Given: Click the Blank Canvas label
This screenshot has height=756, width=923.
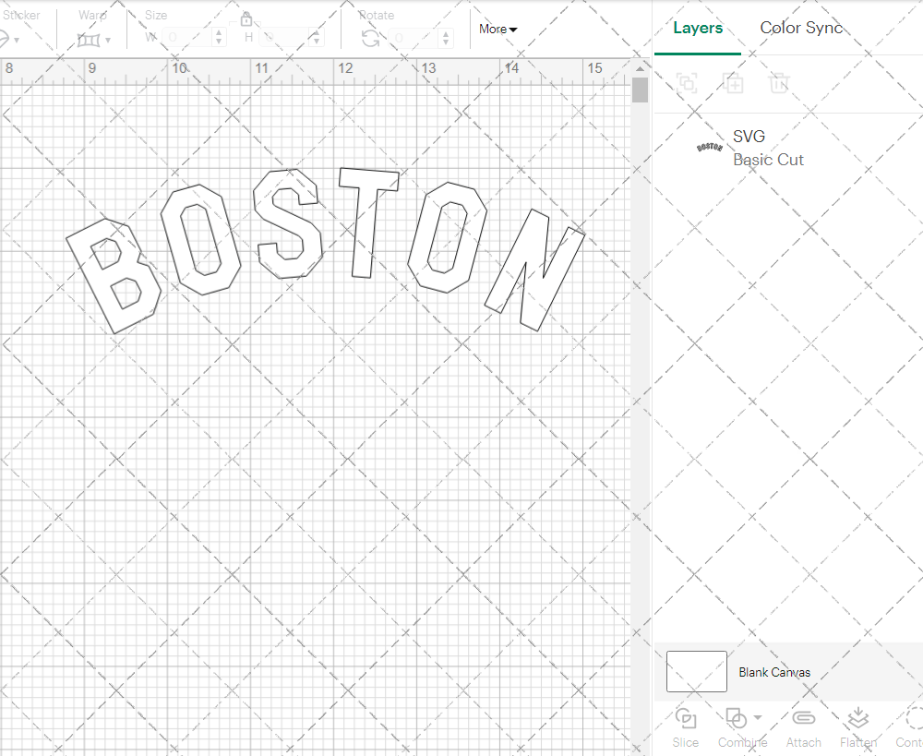Looking at the screenshot, I should tap(774, 672).
